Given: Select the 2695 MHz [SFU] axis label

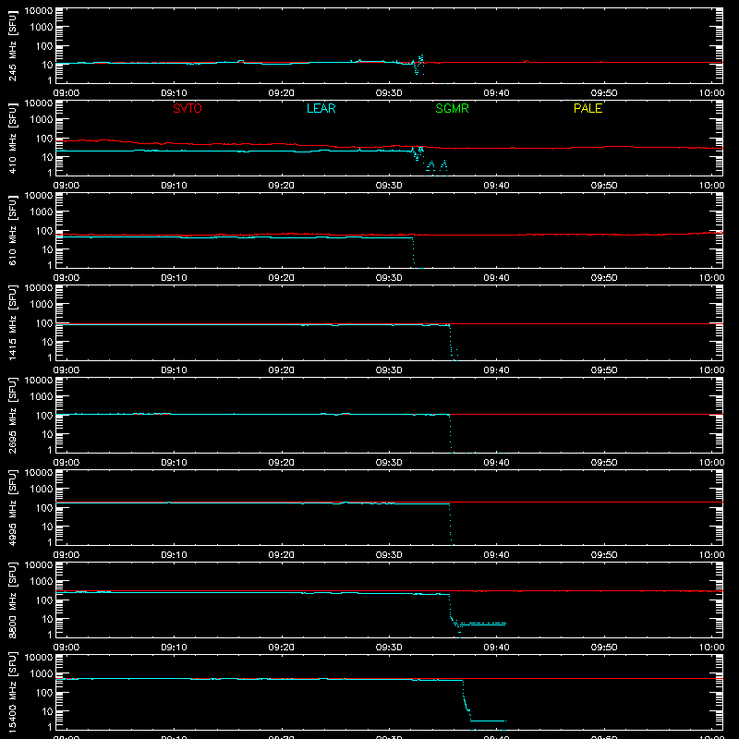Looking at the screenshot, I should coord(13,415).
